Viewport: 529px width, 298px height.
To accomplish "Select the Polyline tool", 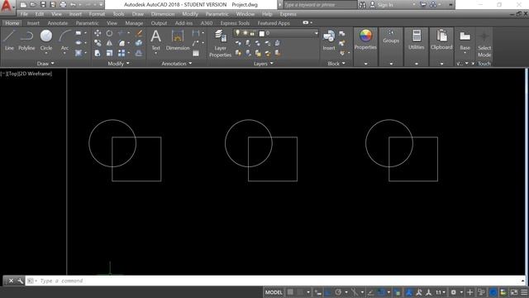I will (x=26, y=40).
